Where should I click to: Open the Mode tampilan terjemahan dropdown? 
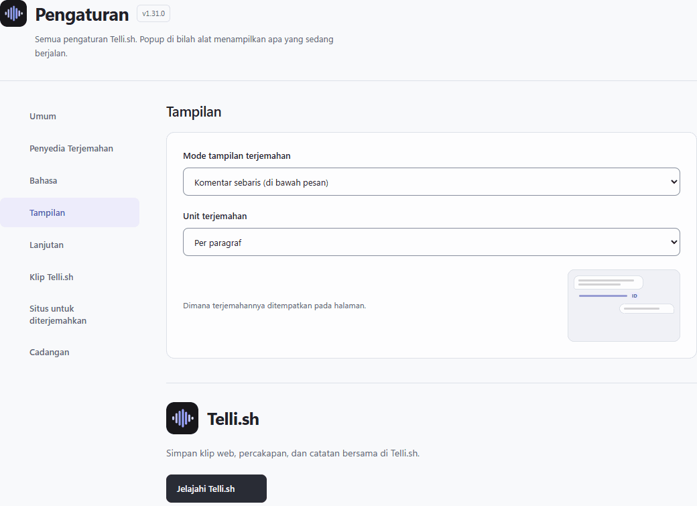click(431, 182)
